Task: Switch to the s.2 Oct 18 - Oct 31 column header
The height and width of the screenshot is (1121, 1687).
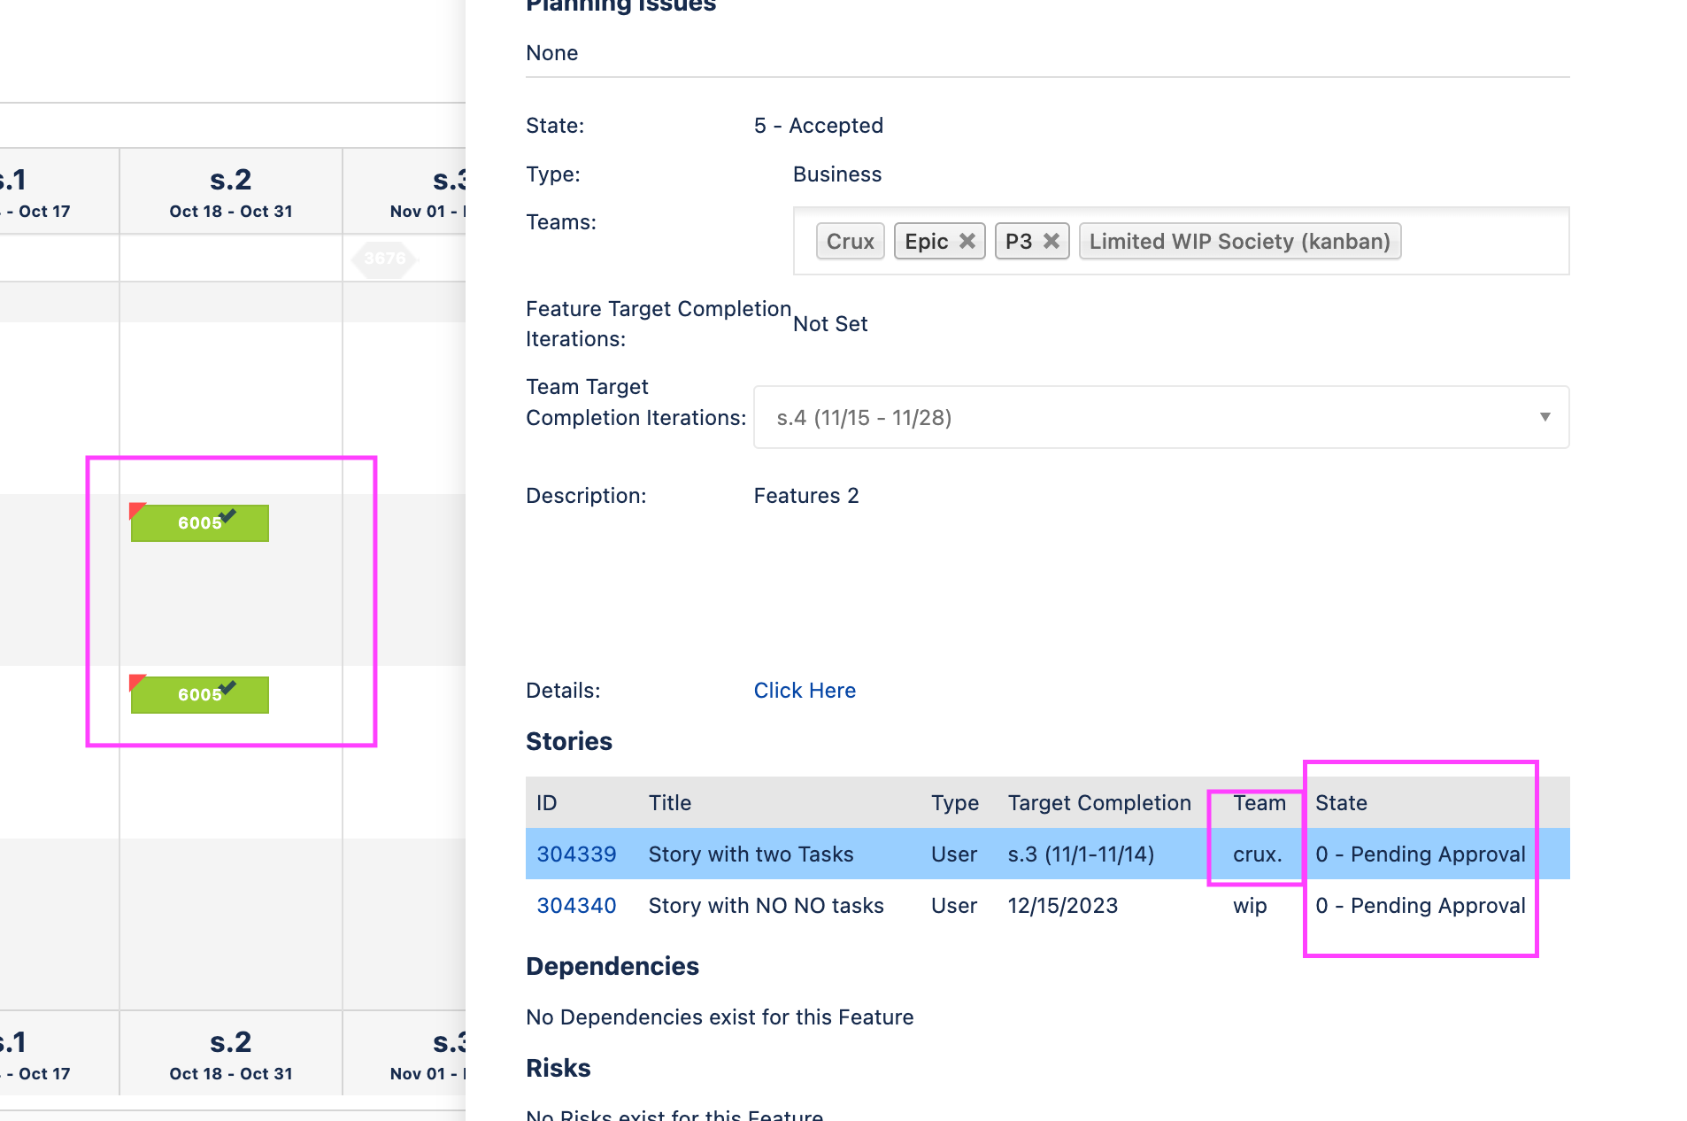Action: [x=229, y=191]
